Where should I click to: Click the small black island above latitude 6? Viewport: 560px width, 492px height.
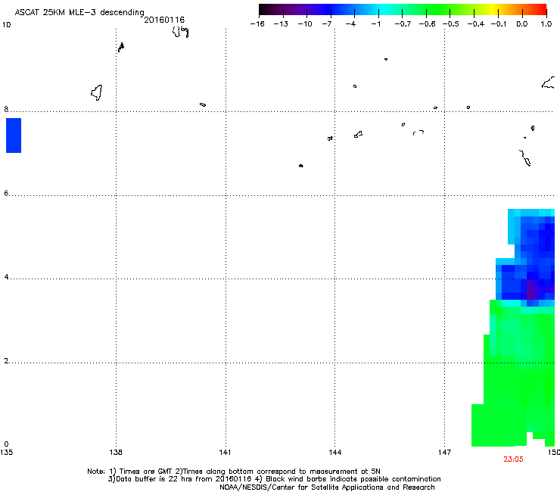pos(300,166)
